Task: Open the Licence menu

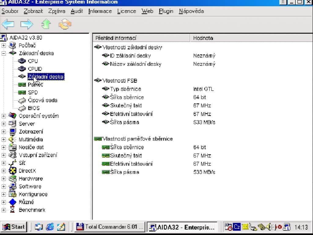Action: tap(127, 11)
